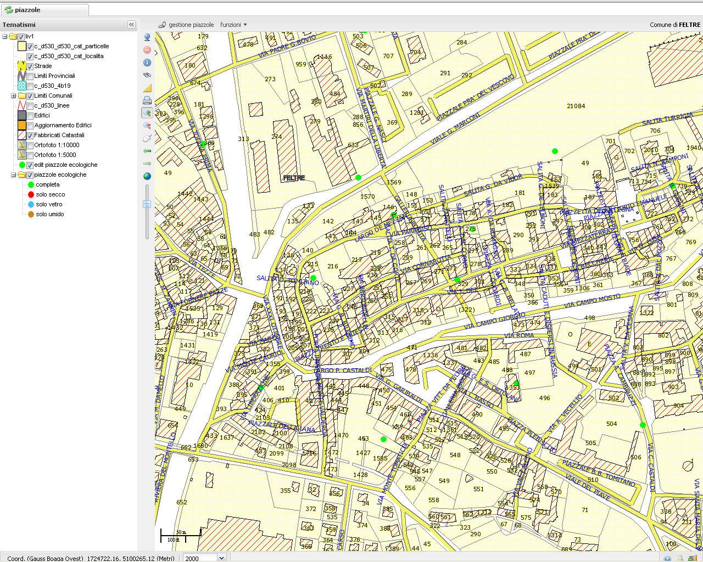The height and width of the screenshot is (562, 703).
Task: Click the Ortofoto 1:5000 layer name
Action: click(x=55, y=155)
